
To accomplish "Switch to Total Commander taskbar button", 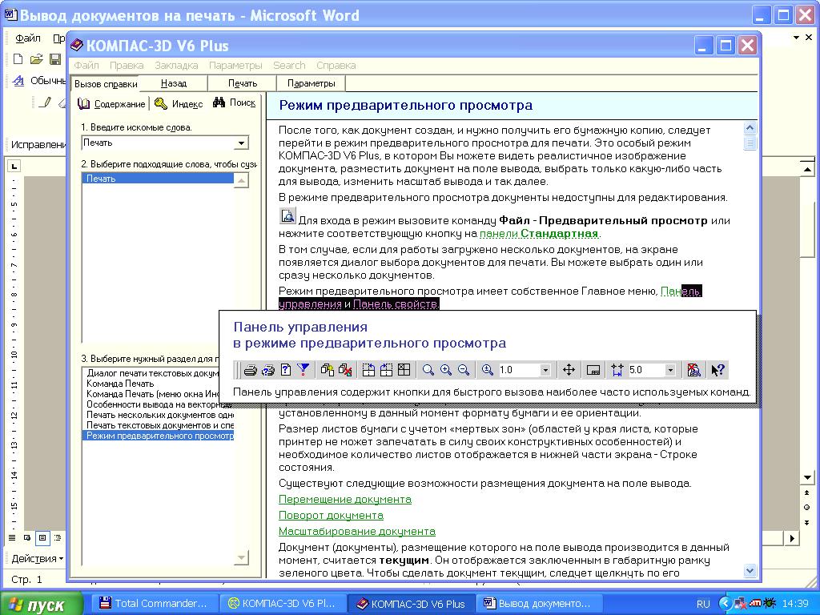I will pyautogui.click(x=155, y=604).
